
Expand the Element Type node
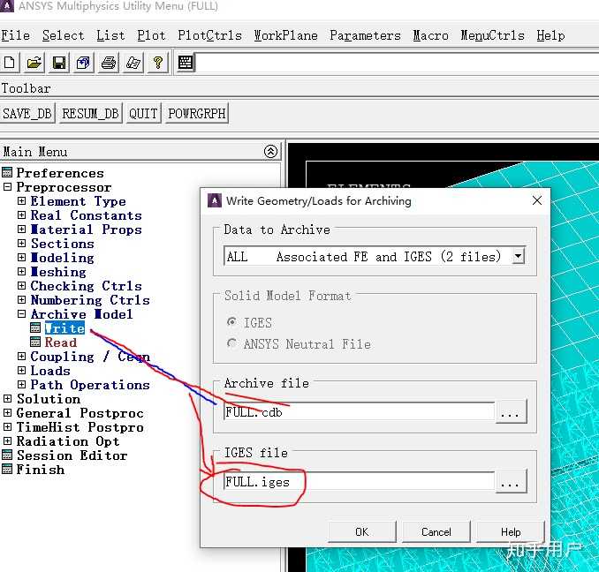[22, 200]
